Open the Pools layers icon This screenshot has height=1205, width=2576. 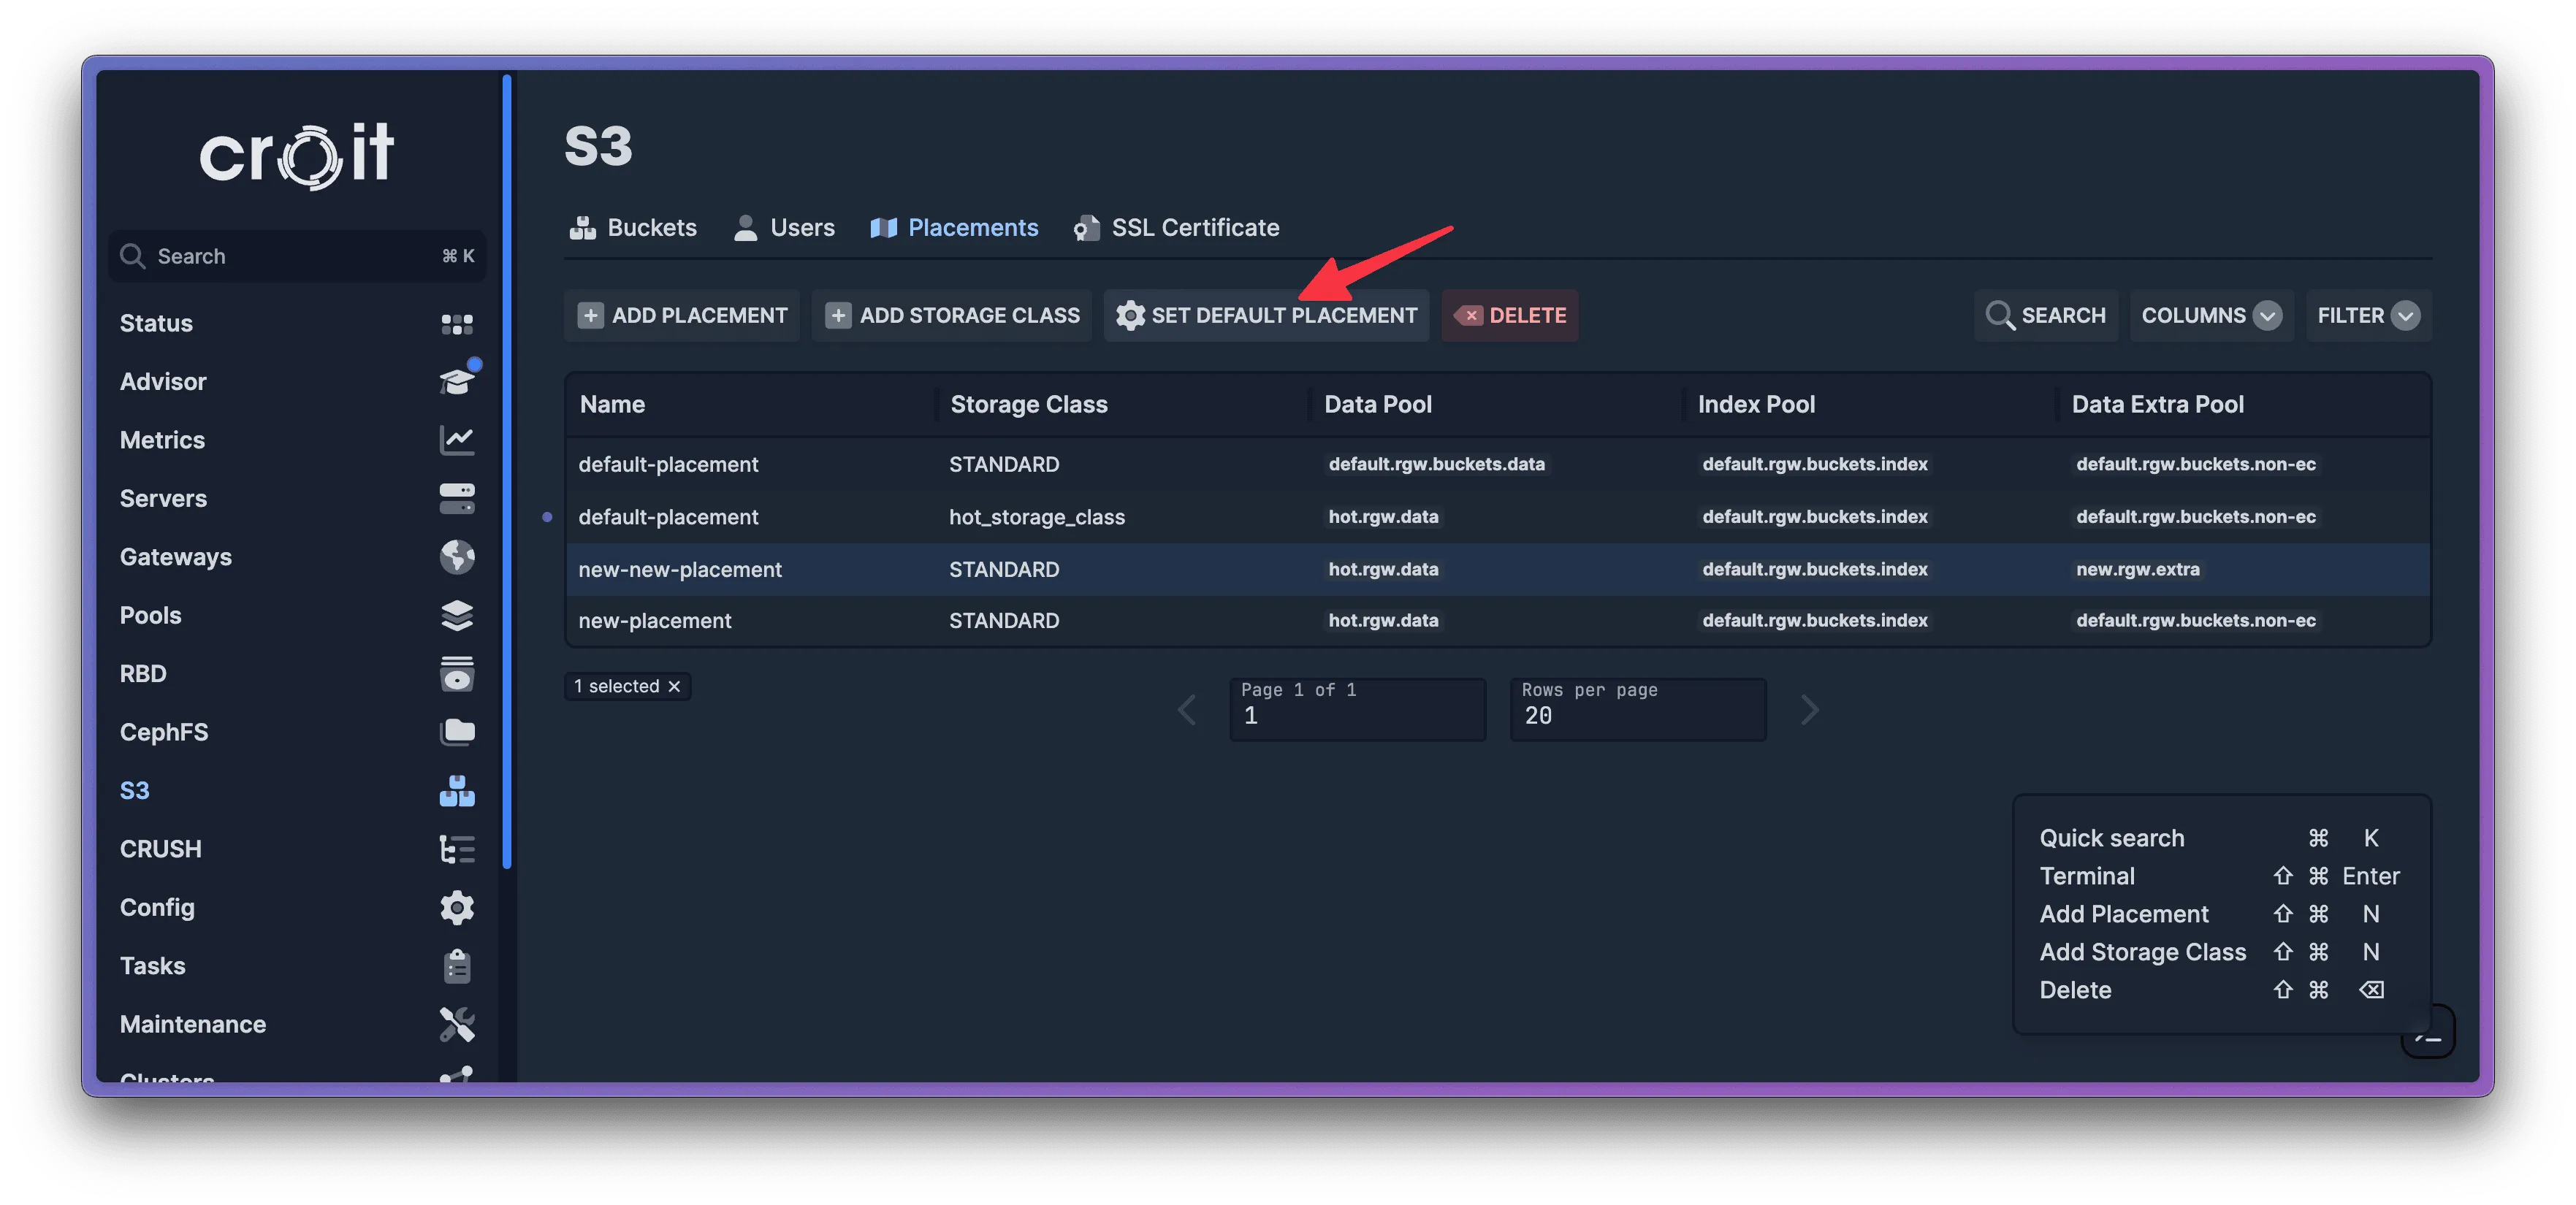click(456, 615)
